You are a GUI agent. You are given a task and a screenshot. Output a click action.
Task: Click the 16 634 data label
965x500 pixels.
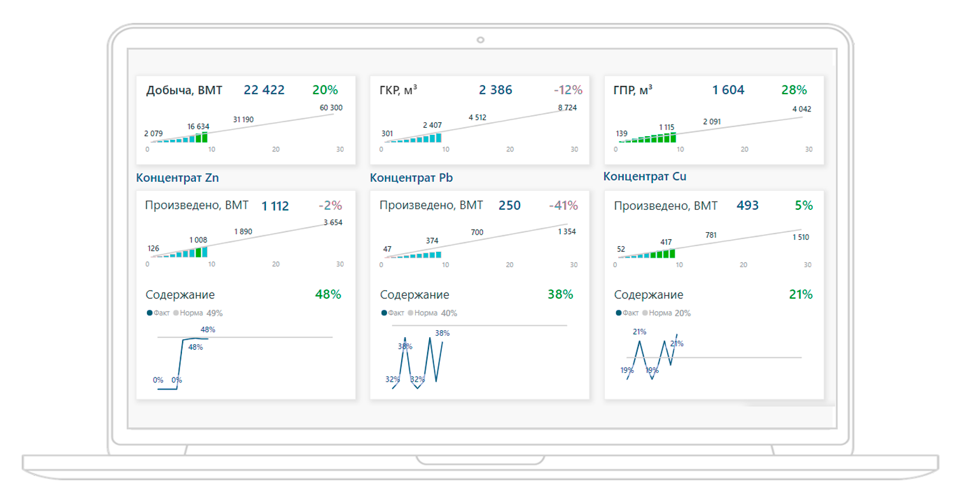198,126
